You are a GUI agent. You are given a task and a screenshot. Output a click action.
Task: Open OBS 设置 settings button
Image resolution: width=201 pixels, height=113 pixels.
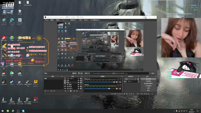tap(148, 88)
